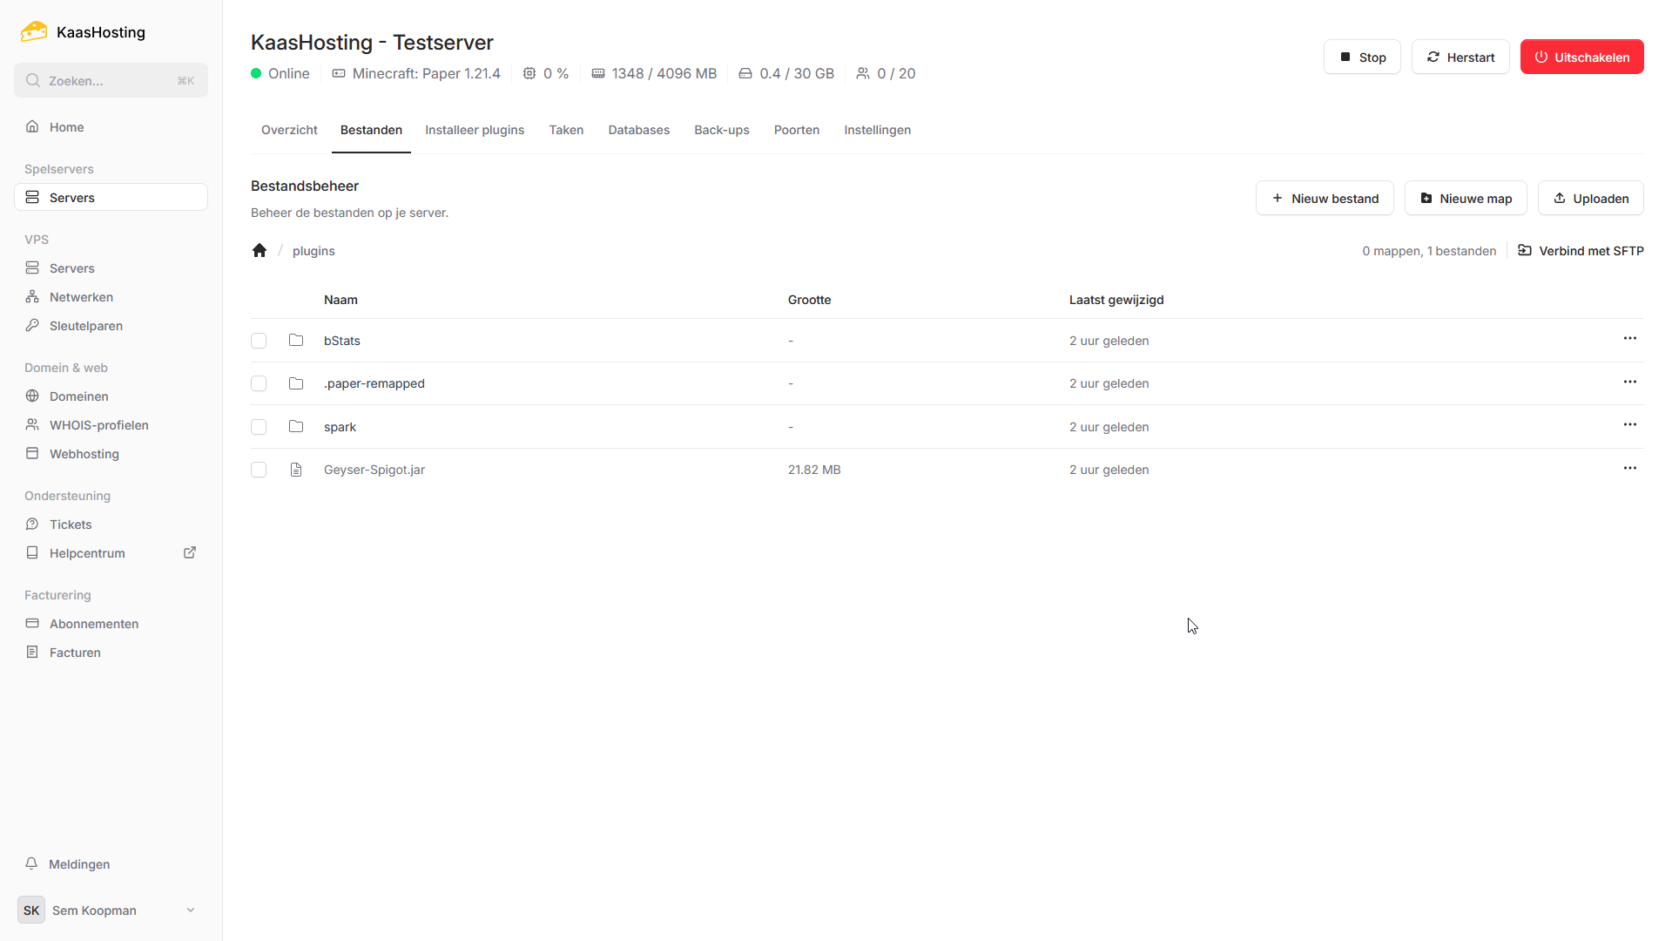Open Netwerken in the sidebar
Image resolution: width=1672 pixels, height=941 pixels.
(81, 297)
